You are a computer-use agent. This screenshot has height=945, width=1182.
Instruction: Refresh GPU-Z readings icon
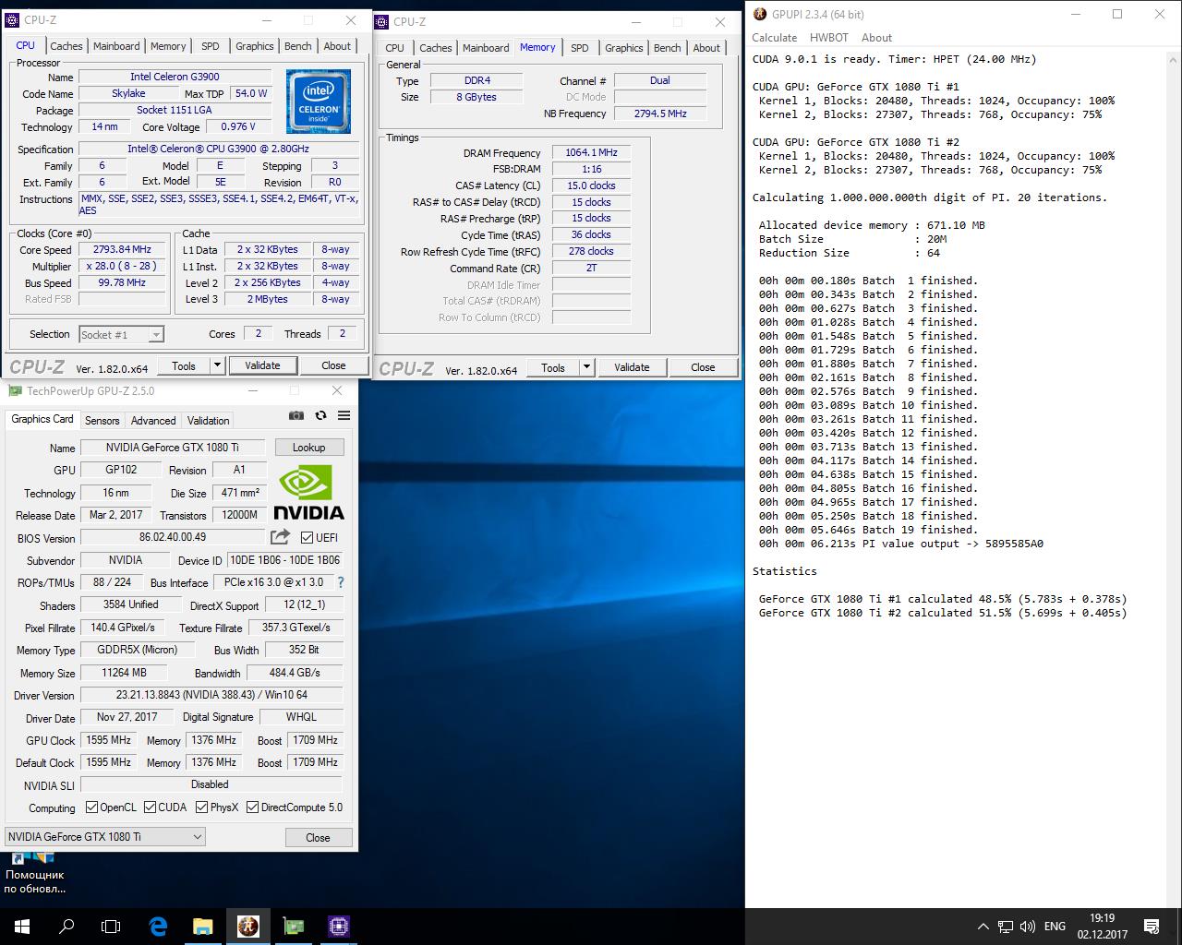coord(320,416)
